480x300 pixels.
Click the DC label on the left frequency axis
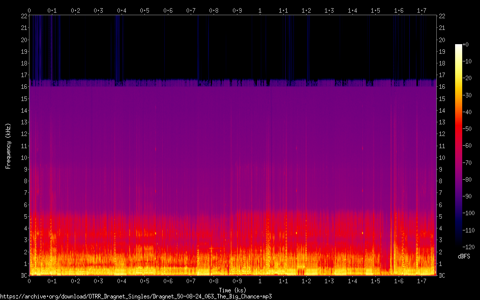point(23,276)
